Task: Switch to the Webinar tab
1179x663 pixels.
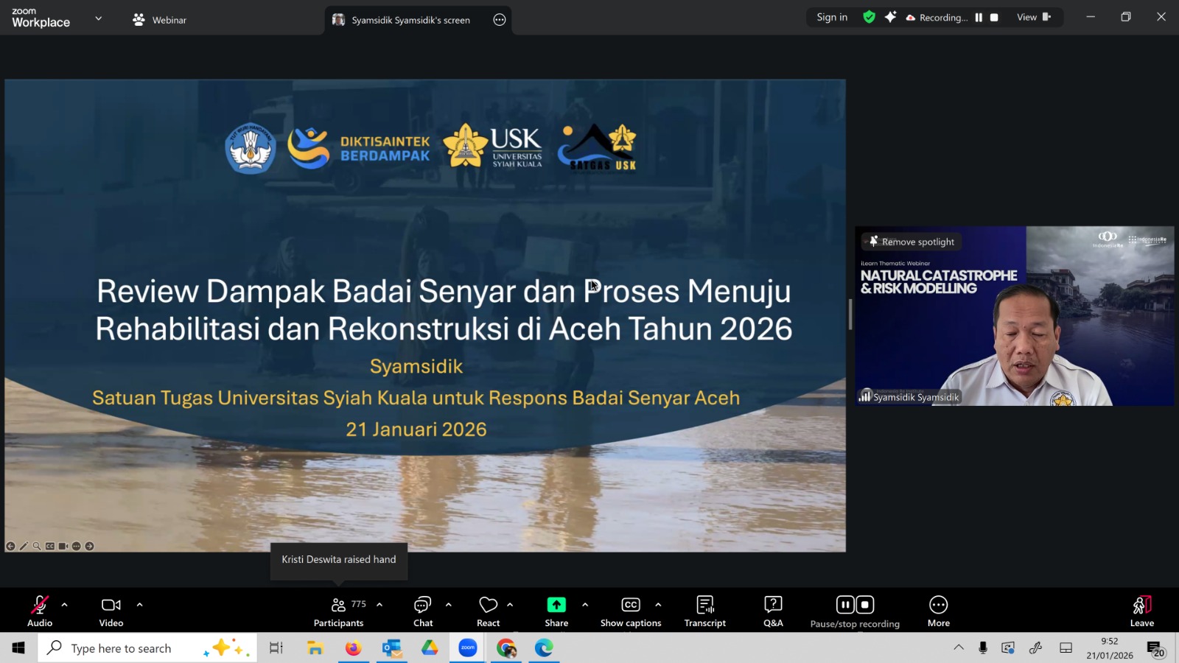Action: 160,20
